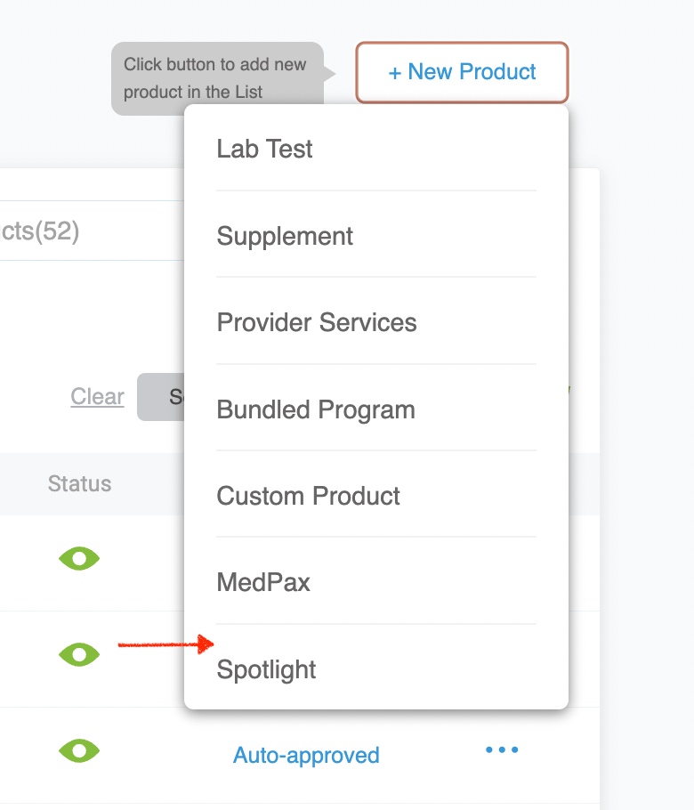
Task: Toggle visibility eye icon in the first product row
Action: [79, 558]
